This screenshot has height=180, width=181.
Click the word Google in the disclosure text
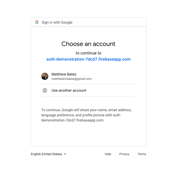coord(67,110)
